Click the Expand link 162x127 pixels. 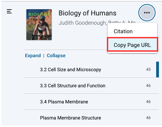tap(33, 55)
